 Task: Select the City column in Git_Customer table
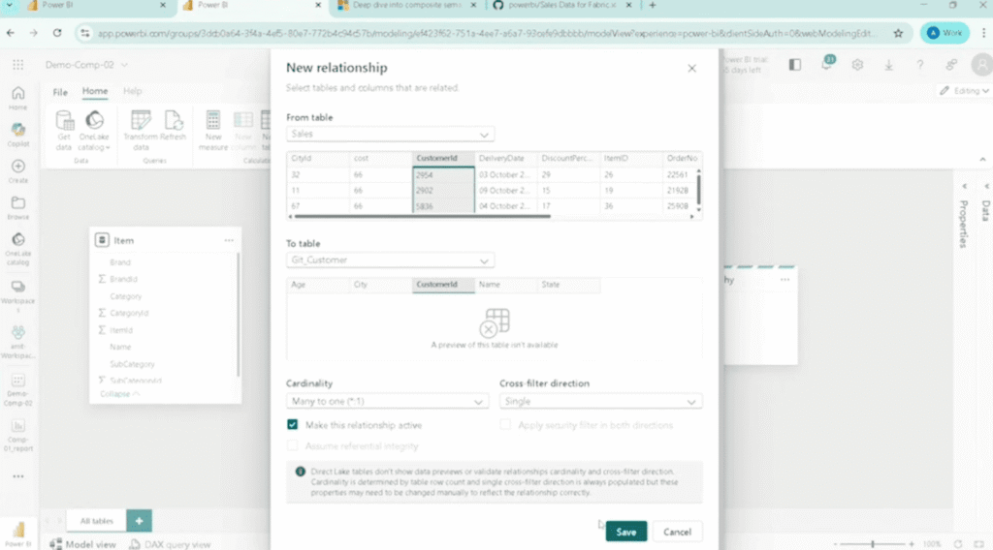(x=380, y=285)
